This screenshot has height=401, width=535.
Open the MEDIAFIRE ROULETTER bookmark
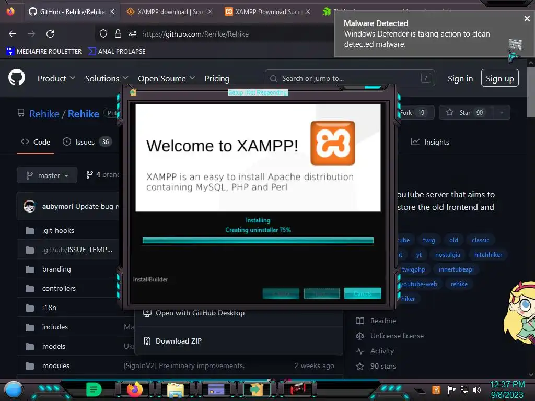click(x=44, y=52)
